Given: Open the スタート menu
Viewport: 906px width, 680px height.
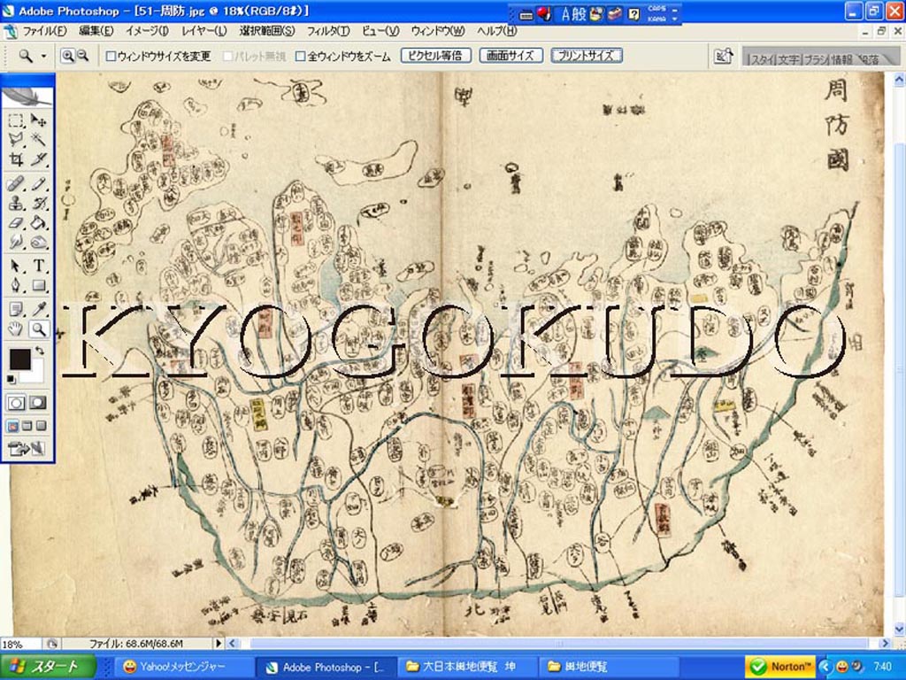Looking at the screenshot, I should coord(48,667).
